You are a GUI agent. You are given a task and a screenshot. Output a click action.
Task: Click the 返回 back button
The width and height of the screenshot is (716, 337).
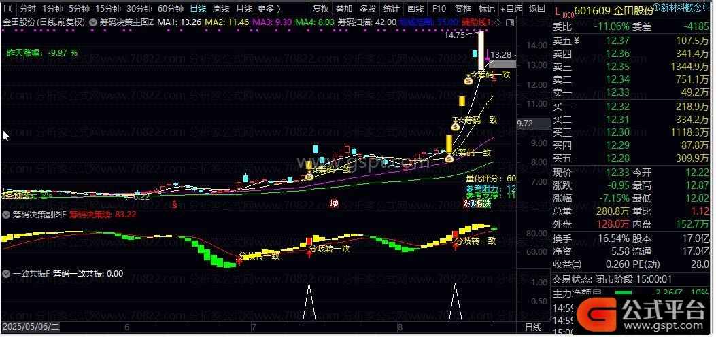coord(536,8)
